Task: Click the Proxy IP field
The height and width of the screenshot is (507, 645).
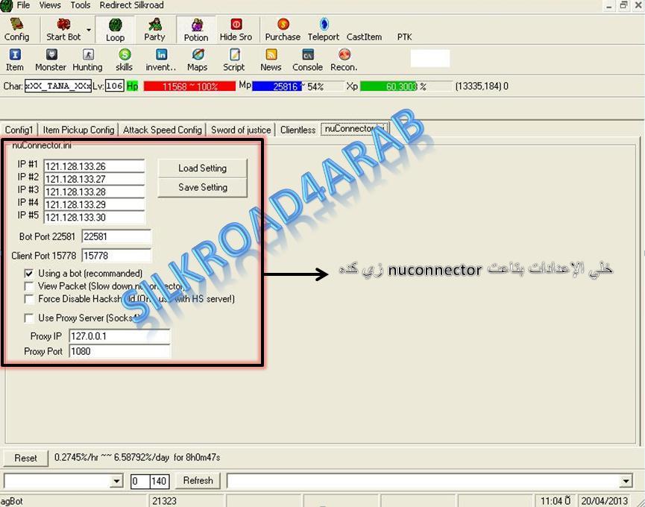Action: point(119,336)
